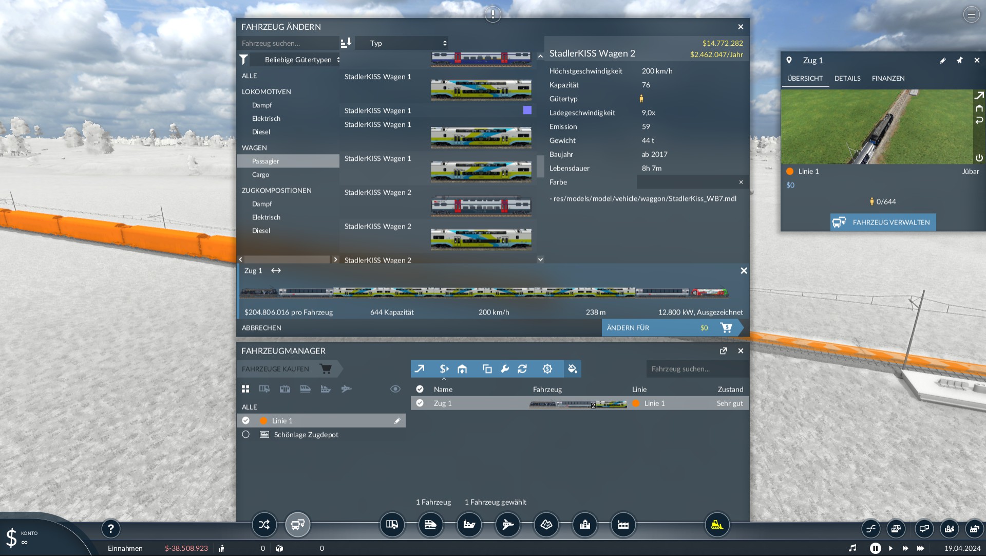
Task: Open the line manager shuffle icon
Action: coord(264,525)
